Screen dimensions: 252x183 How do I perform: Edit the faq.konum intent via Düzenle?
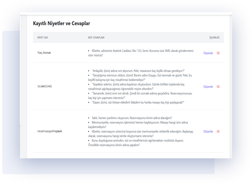click(208, 53)
